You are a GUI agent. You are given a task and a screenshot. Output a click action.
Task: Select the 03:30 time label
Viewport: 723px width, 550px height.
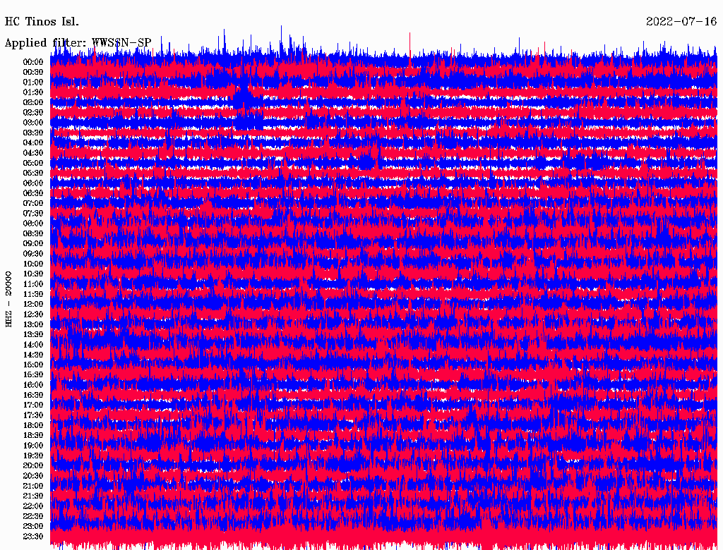coord(33,133)
